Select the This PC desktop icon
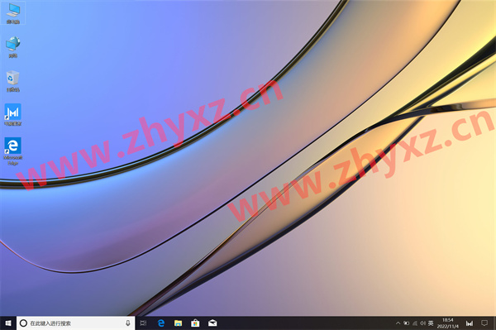This screenshot has width=496, height=330. click(13, 12)
